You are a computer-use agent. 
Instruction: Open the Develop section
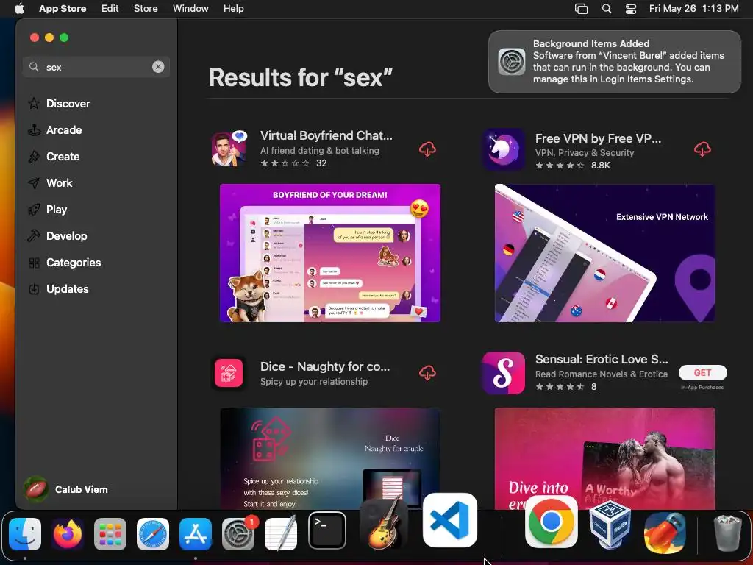66,236
